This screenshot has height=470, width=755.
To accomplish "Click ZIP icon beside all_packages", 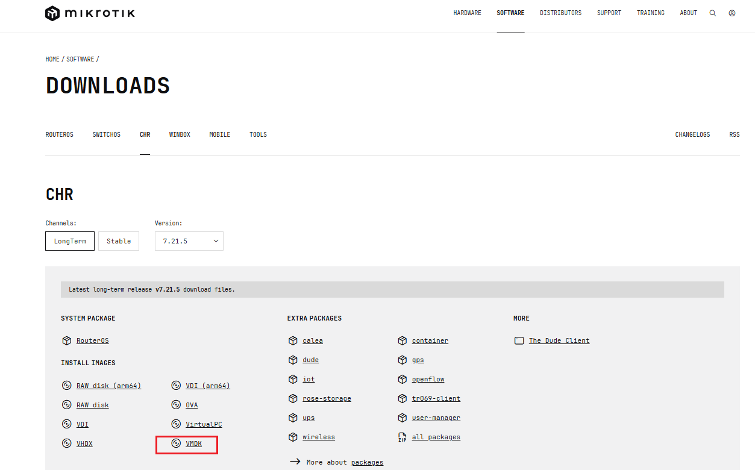I will pos(403,437).
